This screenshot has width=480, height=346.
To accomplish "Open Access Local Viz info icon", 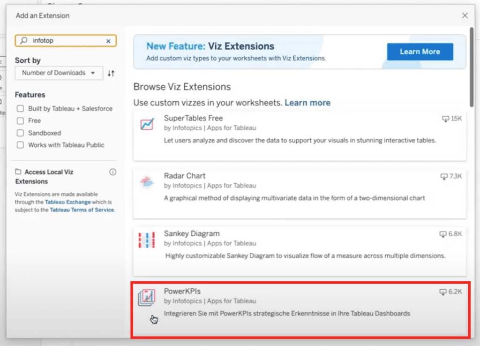I will coord(112,172).
